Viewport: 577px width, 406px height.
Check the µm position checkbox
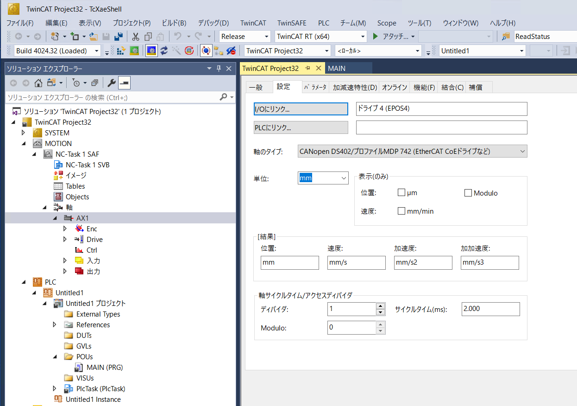(401, 193)
